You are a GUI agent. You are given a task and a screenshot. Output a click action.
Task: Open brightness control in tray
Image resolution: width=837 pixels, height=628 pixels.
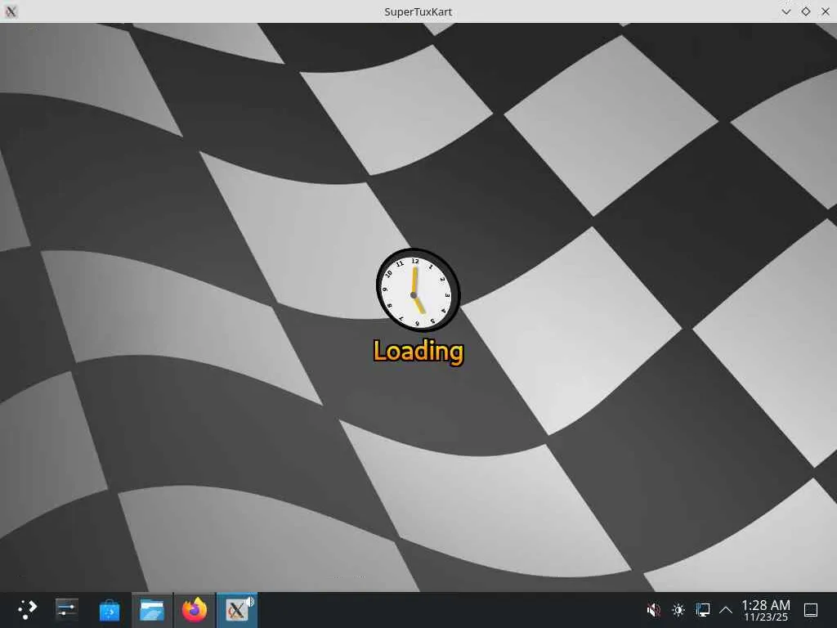(678, 610)
